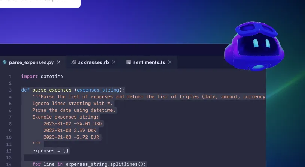The width and height of the screenshot is (305, 167).
Task: Click the TypeScript icon on sentiments.ts tab
Action: coord(129,62)
